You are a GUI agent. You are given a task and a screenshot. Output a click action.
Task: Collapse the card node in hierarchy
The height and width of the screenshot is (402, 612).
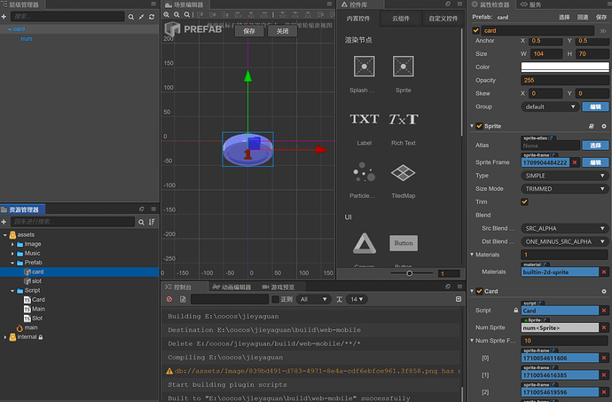click(10, 29)
